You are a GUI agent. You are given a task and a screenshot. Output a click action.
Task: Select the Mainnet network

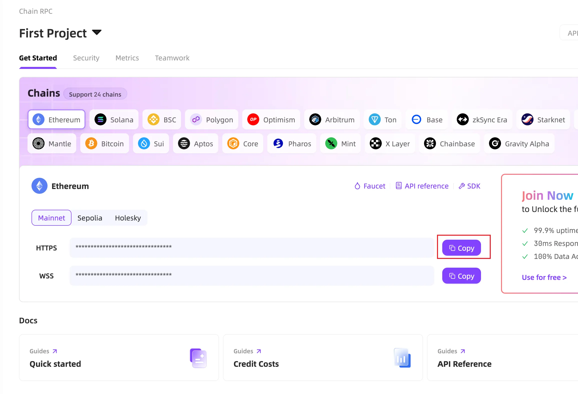point(51,218)
